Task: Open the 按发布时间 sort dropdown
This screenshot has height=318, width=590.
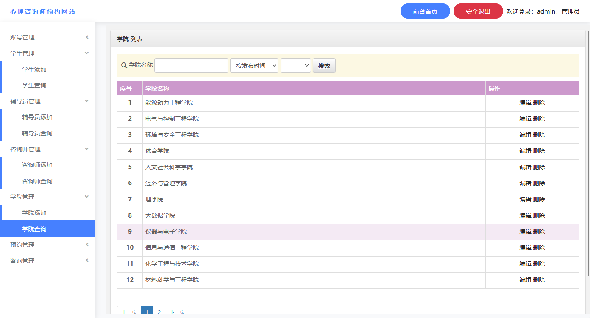Action: tap(254, 65)
